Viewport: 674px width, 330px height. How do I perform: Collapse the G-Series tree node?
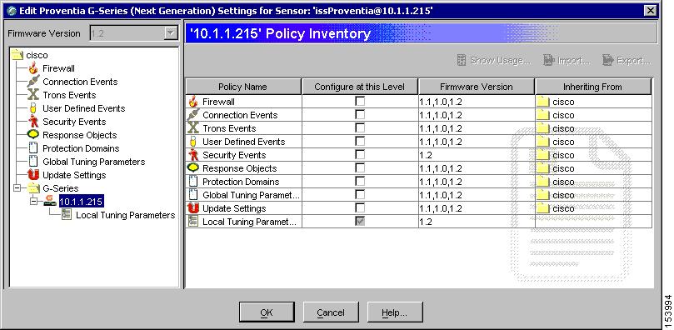(x=17, y=187)
